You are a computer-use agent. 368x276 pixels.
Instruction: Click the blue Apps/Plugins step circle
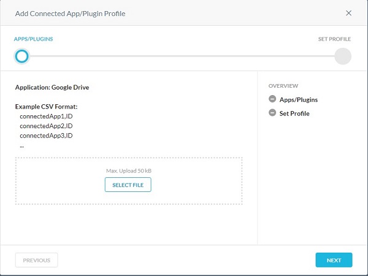(x=22, y=56)
